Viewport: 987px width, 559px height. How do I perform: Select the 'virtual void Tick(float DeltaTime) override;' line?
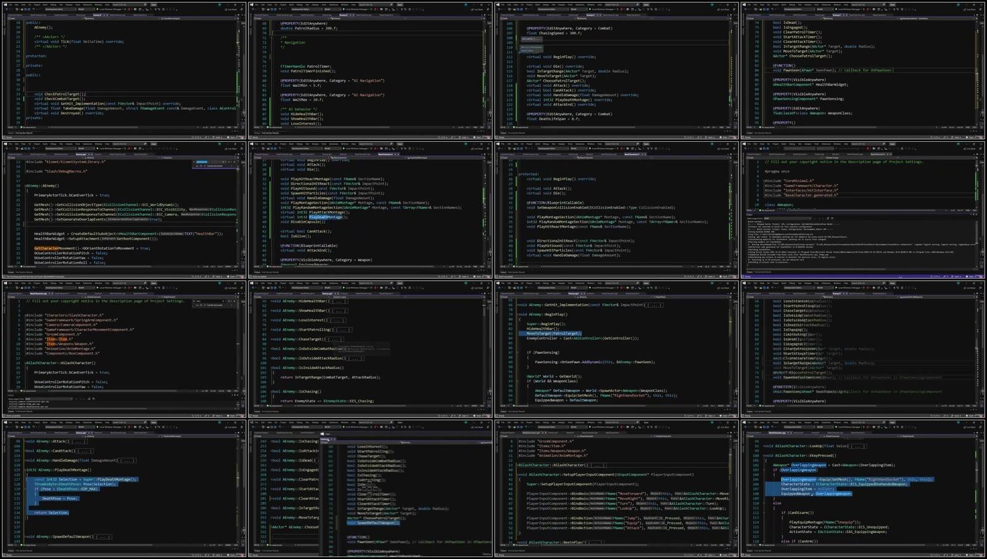[x=79, y=42]
